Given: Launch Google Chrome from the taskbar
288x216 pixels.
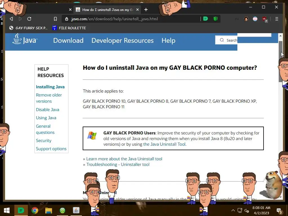Looking at the screenshot, I should tap(35, 210).
